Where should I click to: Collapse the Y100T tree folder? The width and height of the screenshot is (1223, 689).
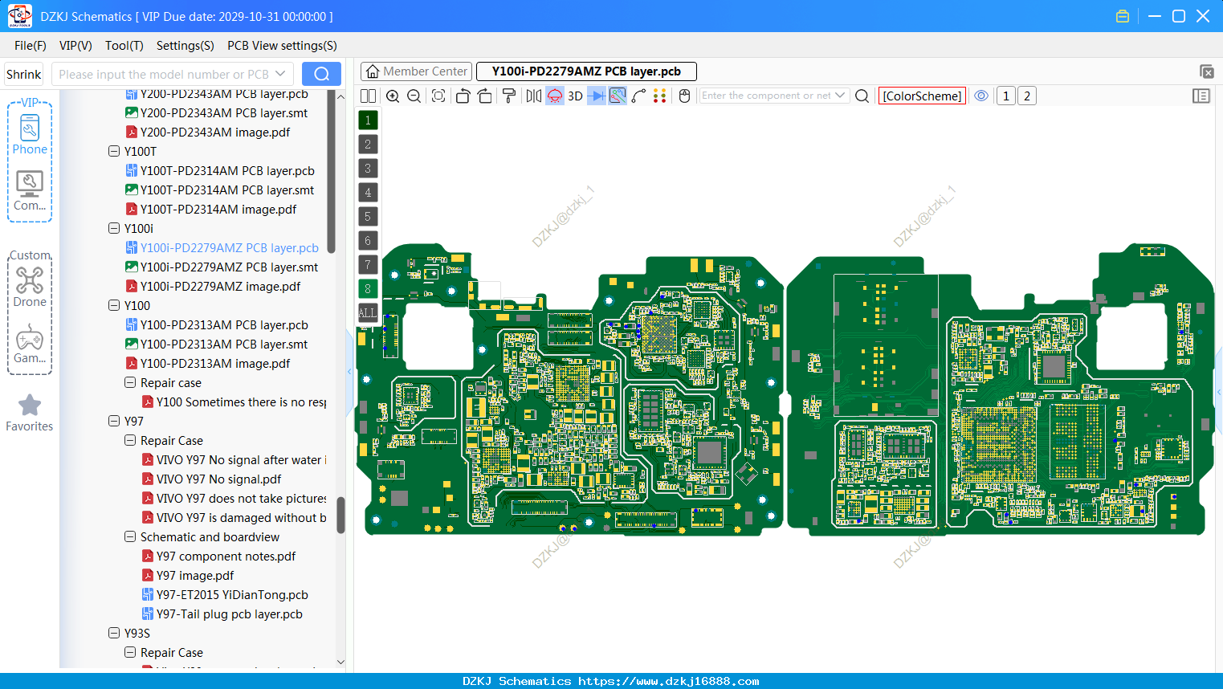(114, 151)
